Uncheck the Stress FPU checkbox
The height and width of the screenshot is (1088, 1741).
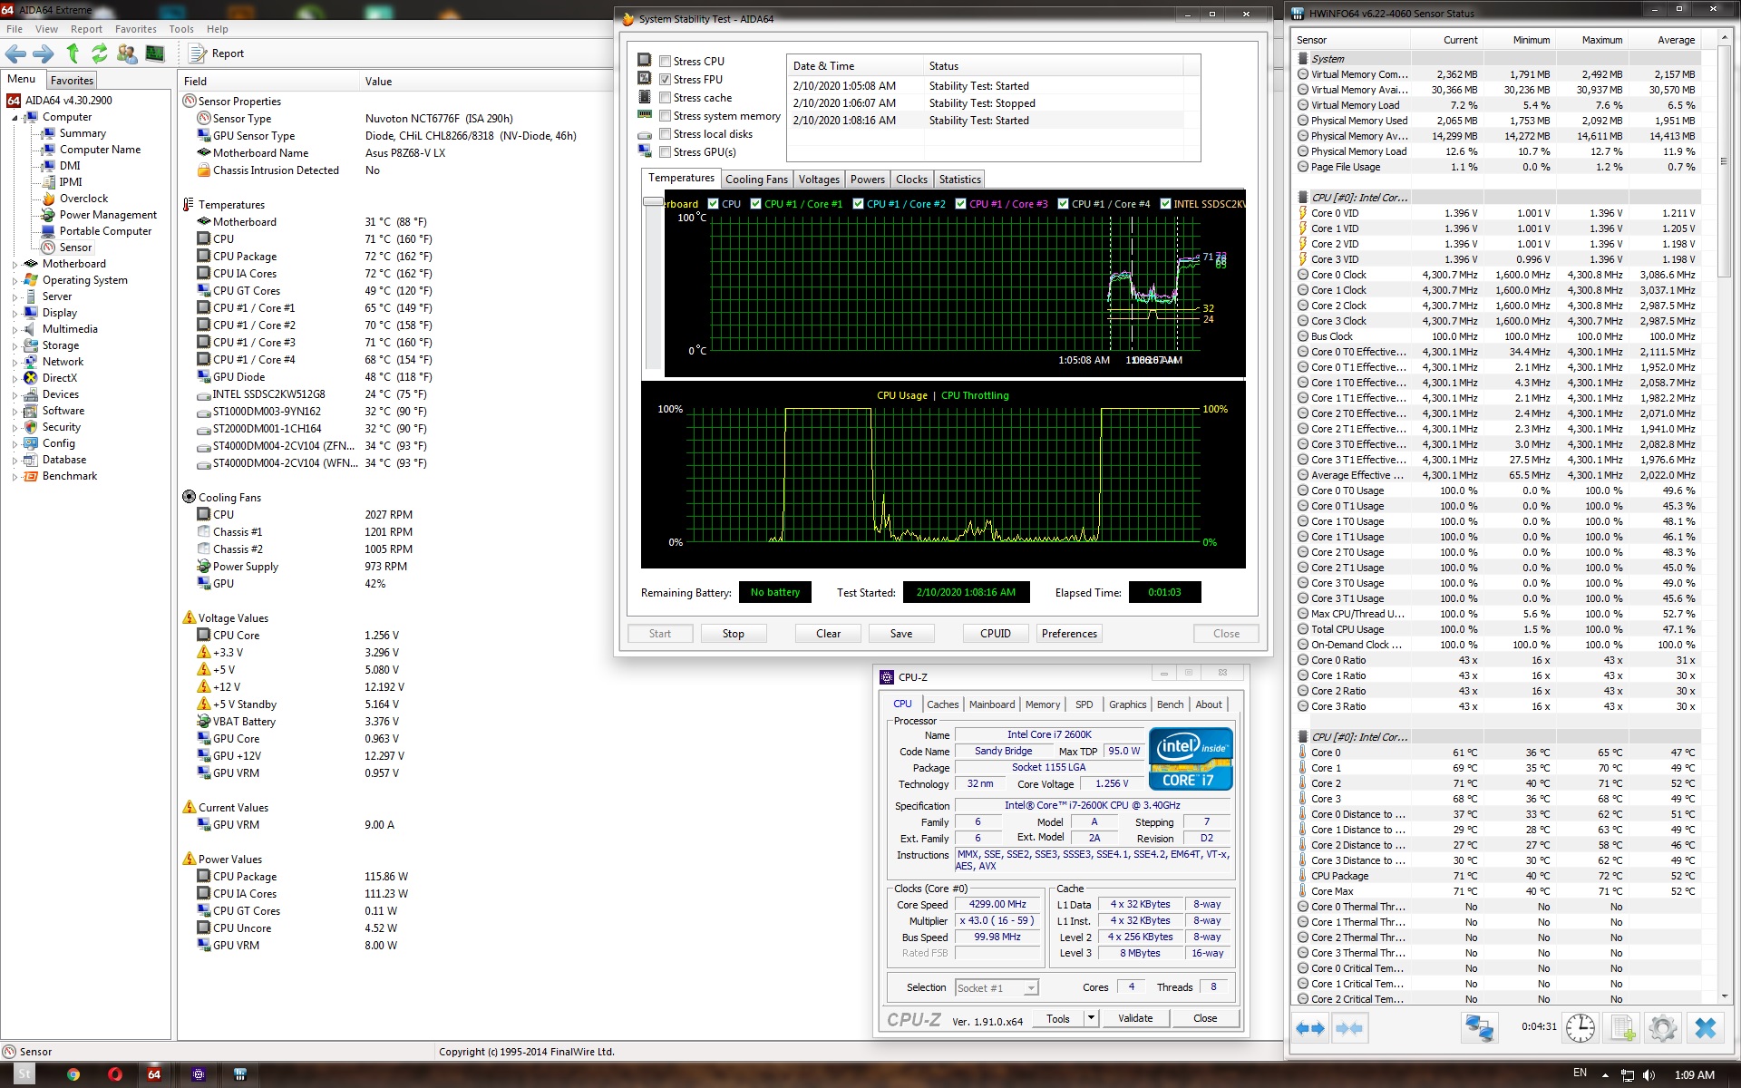coord(665,80)
